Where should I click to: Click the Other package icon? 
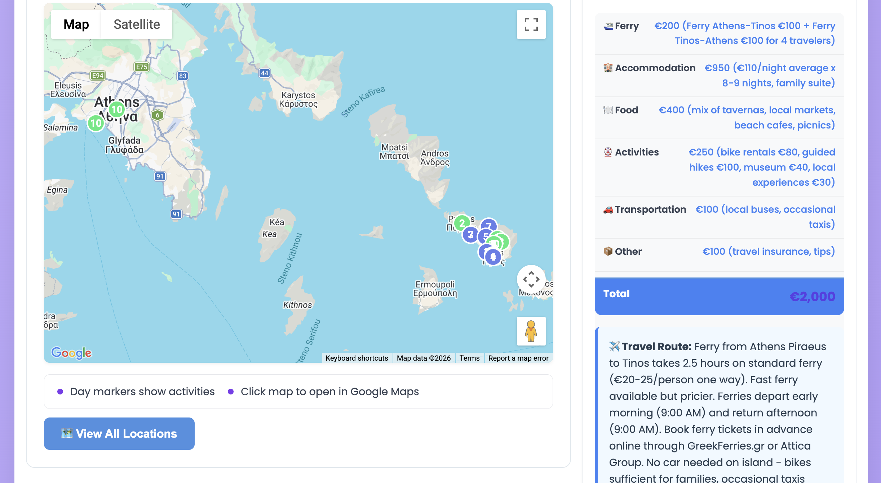(608, 251)
